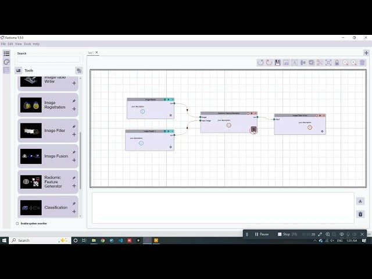Zoom out with the minus magnifier icon
Viewport: 372px width, 279px height.
[345, 63]
